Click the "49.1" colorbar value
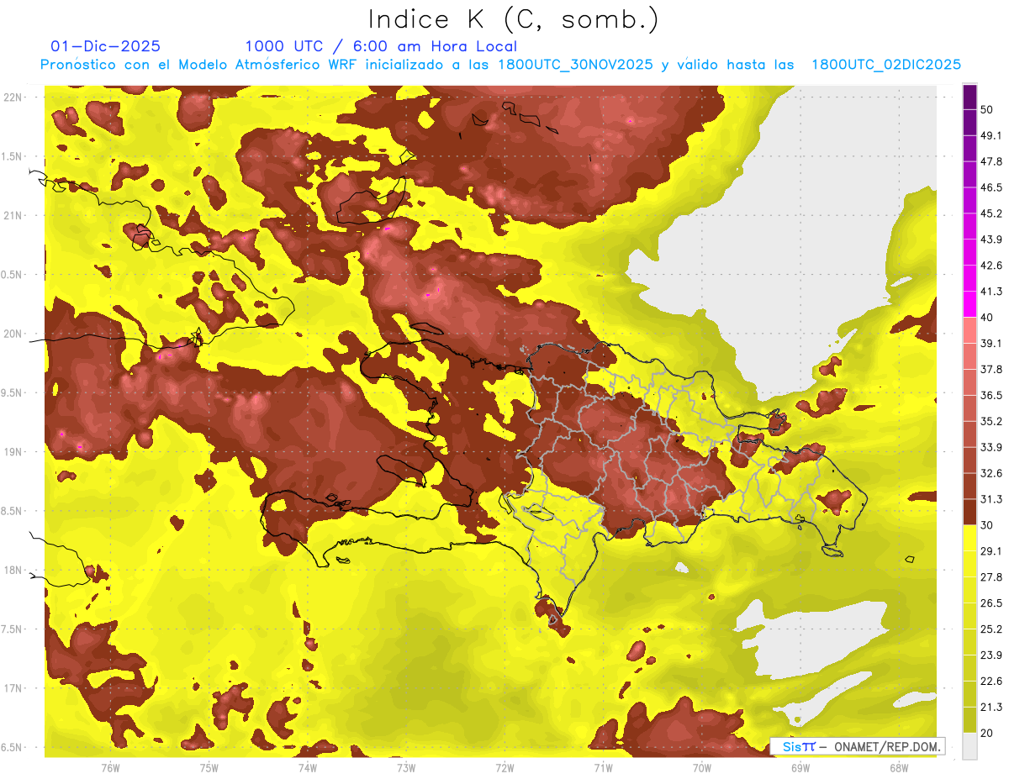This screenshot has height=779, width=1009. (991, 135)
